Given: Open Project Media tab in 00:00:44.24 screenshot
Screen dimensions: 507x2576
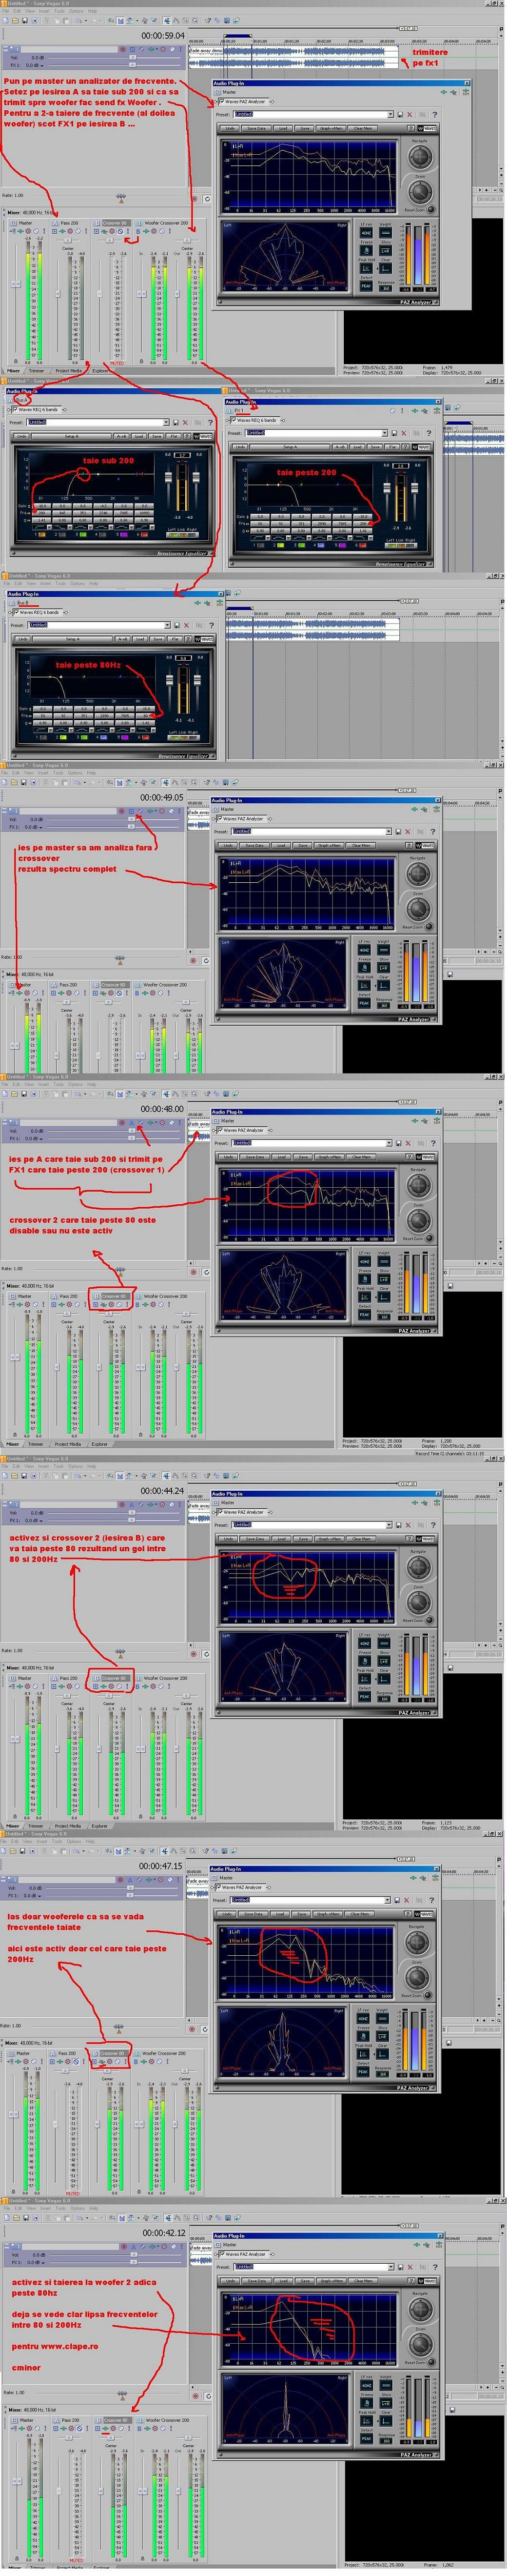Looking at the screenshot, I should (x=68, y=1826).
